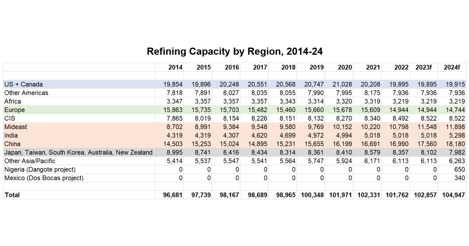Viewport: 469px width, 246px height.
Task: Select the China 2014 value 14,503
Action: [174, 144]
